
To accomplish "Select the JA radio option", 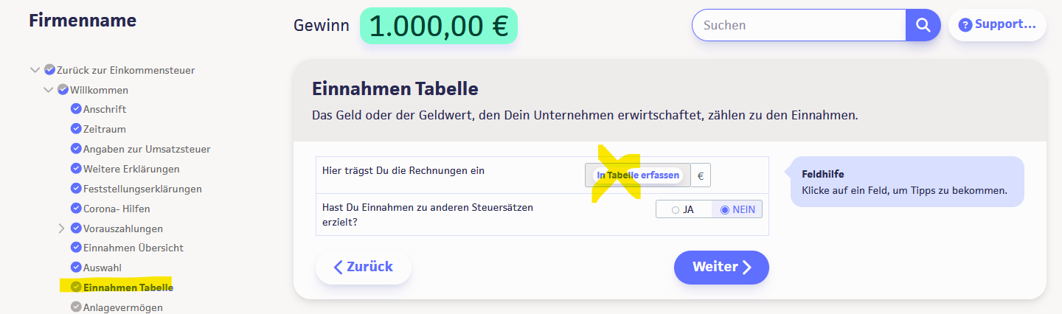I will (x=676, y=210).
